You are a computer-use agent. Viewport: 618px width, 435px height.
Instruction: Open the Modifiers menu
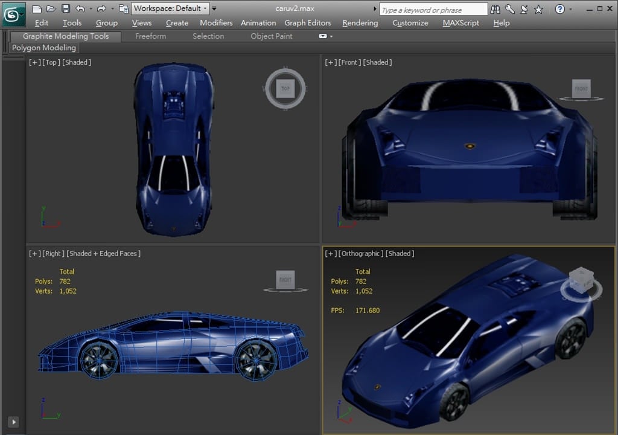pyautogui.click(x=216, y=23)
